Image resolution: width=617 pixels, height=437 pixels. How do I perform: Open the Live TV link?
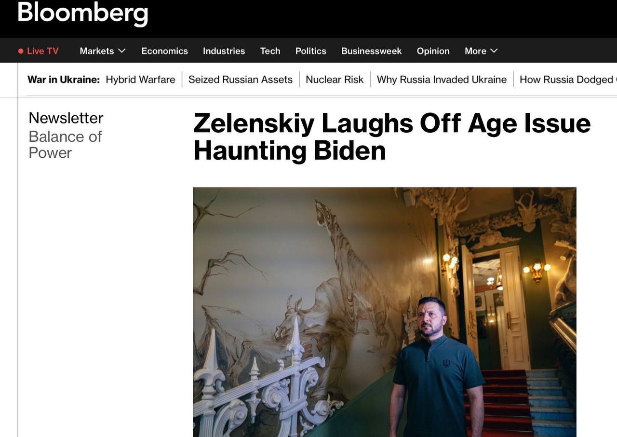(x=38, y=51)
